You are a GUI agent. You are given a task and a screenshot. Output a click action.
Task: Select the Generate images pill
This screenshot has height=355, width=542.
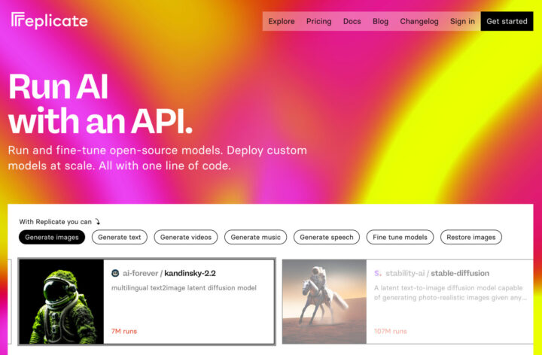(52, 237)
